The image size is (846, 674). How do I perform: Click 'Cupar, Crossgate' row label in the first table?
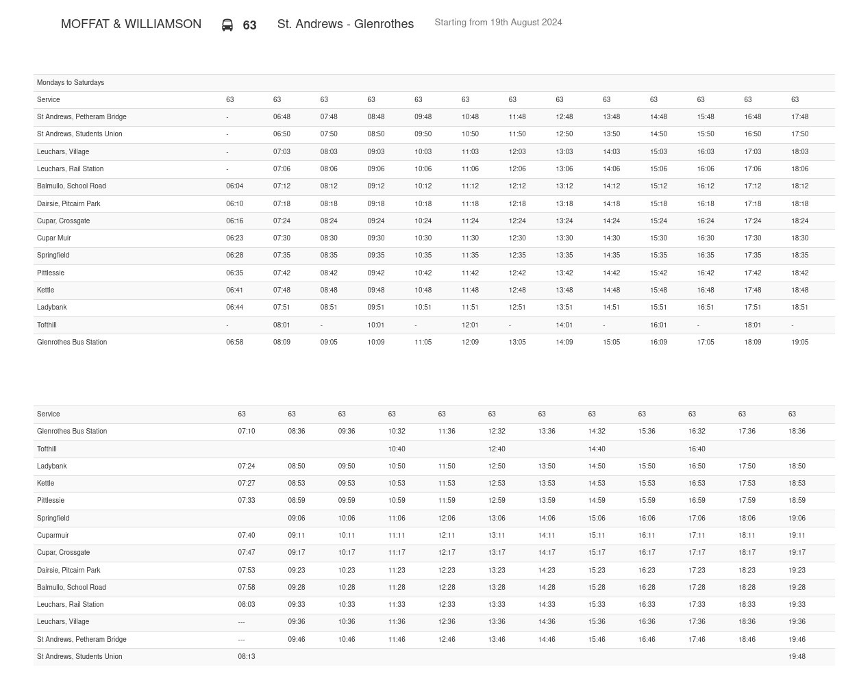tap(63, 221)
